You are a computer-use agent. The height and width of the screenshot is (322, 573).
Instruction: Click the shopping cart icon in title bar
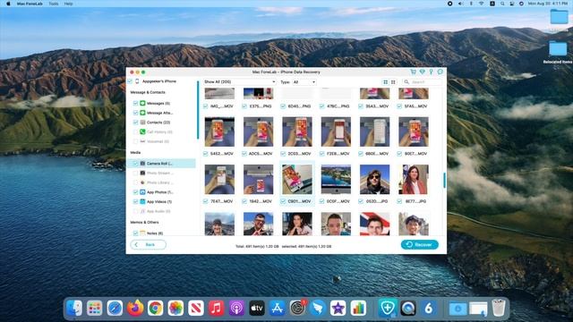[x=413, y=72]
